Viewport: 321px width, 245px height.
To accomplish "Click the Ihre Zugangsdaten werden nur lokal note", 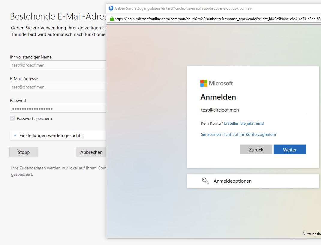I will [58, 171].
